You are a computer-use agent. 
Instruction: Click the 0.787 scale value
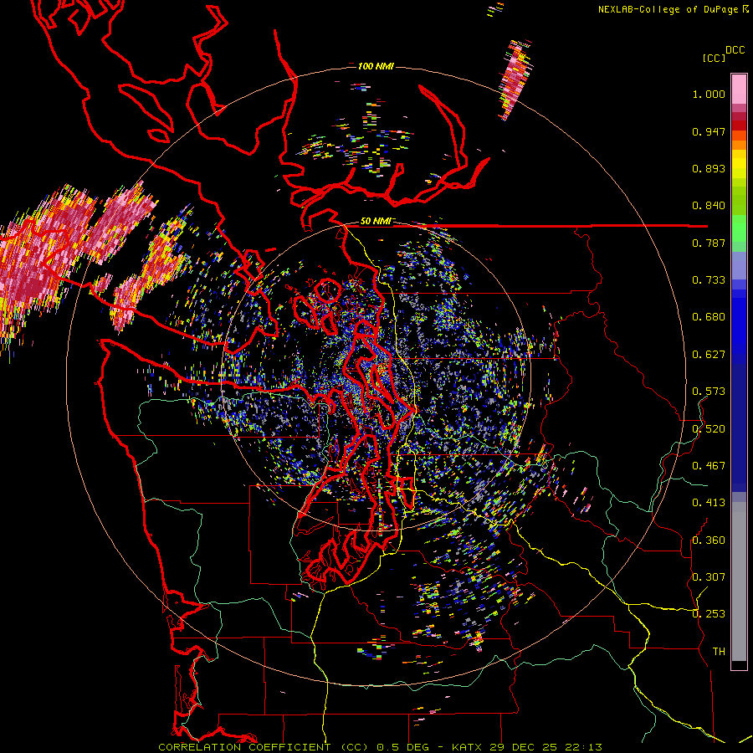[709, 243]
